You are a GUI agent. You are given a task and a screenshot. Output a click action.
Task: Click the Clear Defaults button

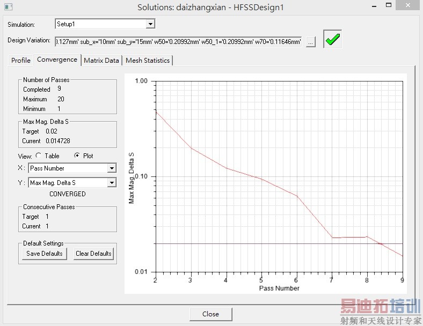click(x=93, y=254)
